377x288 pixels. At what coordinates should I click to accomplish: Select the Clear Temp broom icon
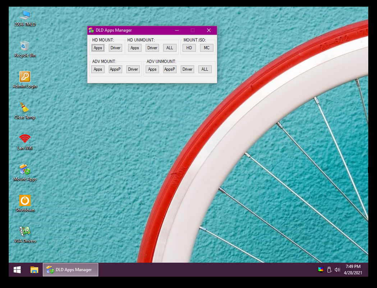tap(25, 111)
